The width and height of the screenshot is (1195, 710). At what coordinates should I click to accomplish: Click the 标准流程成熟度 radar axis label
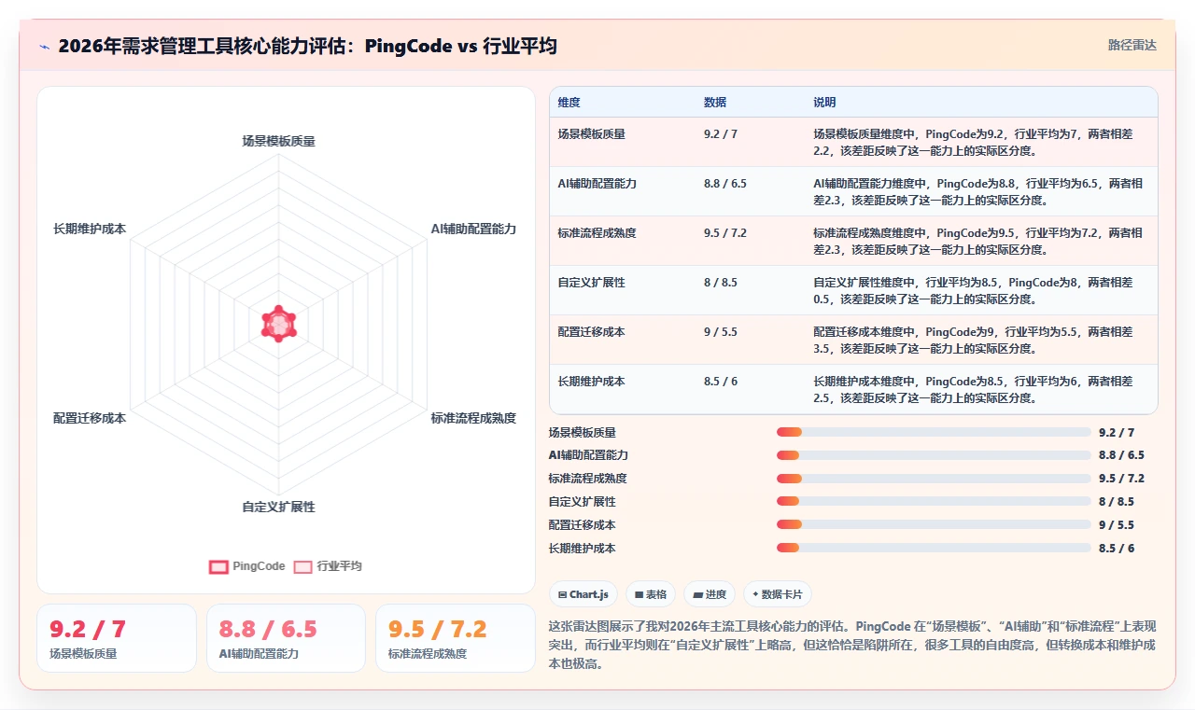[473, 418]
